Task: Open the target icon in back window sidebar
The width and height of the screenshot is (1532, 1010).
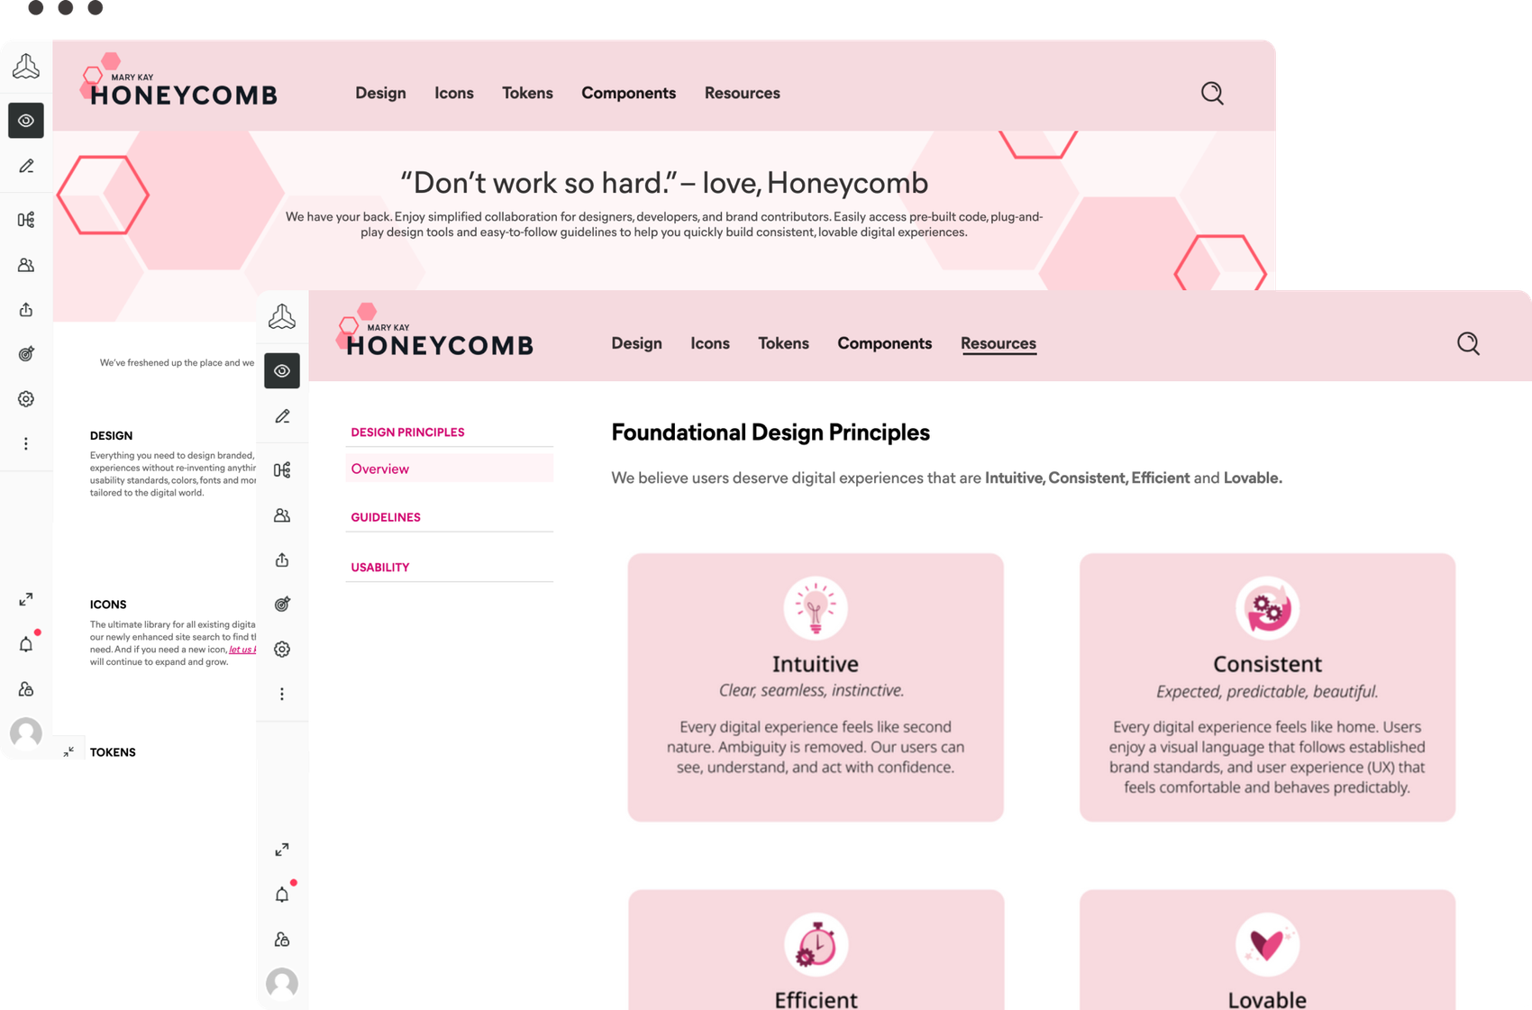Action: click(26, 354)
